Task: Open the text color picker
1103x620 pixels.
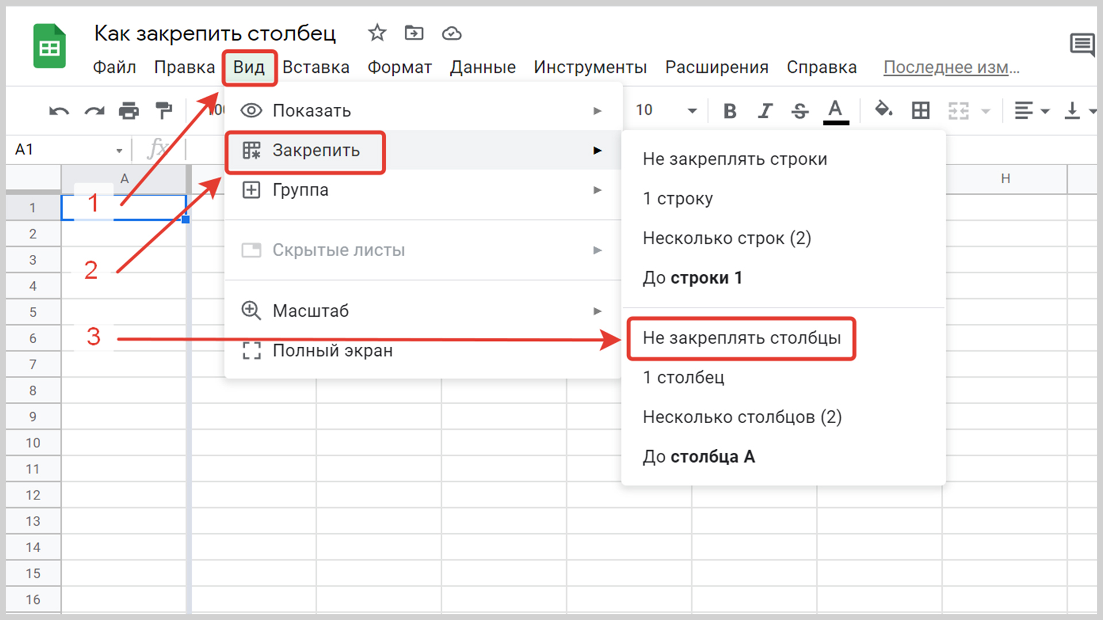Action: tap(835, 110)
